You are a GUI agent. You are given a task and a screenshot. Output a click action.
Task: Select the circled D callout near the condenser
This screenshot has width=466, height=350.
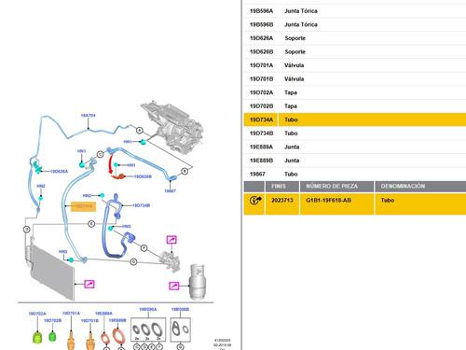[27, 230]
